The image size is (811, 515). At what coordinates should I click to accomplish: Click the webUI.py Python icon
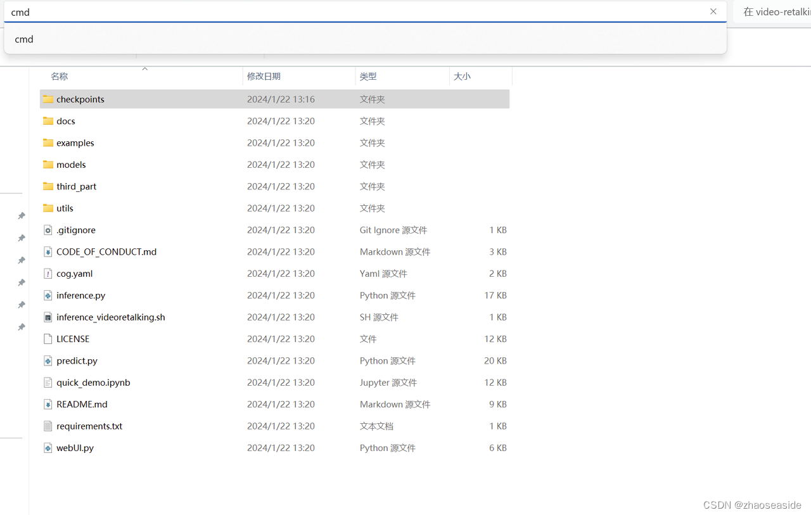click(x=48, y=448)
